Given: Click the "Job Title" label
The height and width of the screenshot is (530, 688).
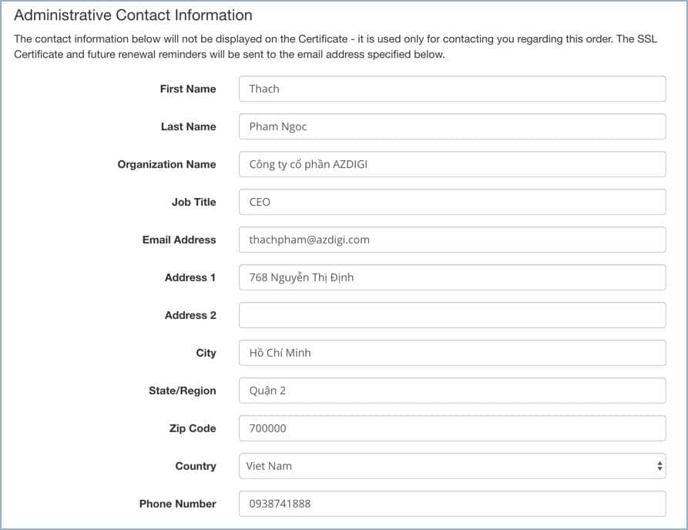Looking at the screenshot, I should (193, 202).
